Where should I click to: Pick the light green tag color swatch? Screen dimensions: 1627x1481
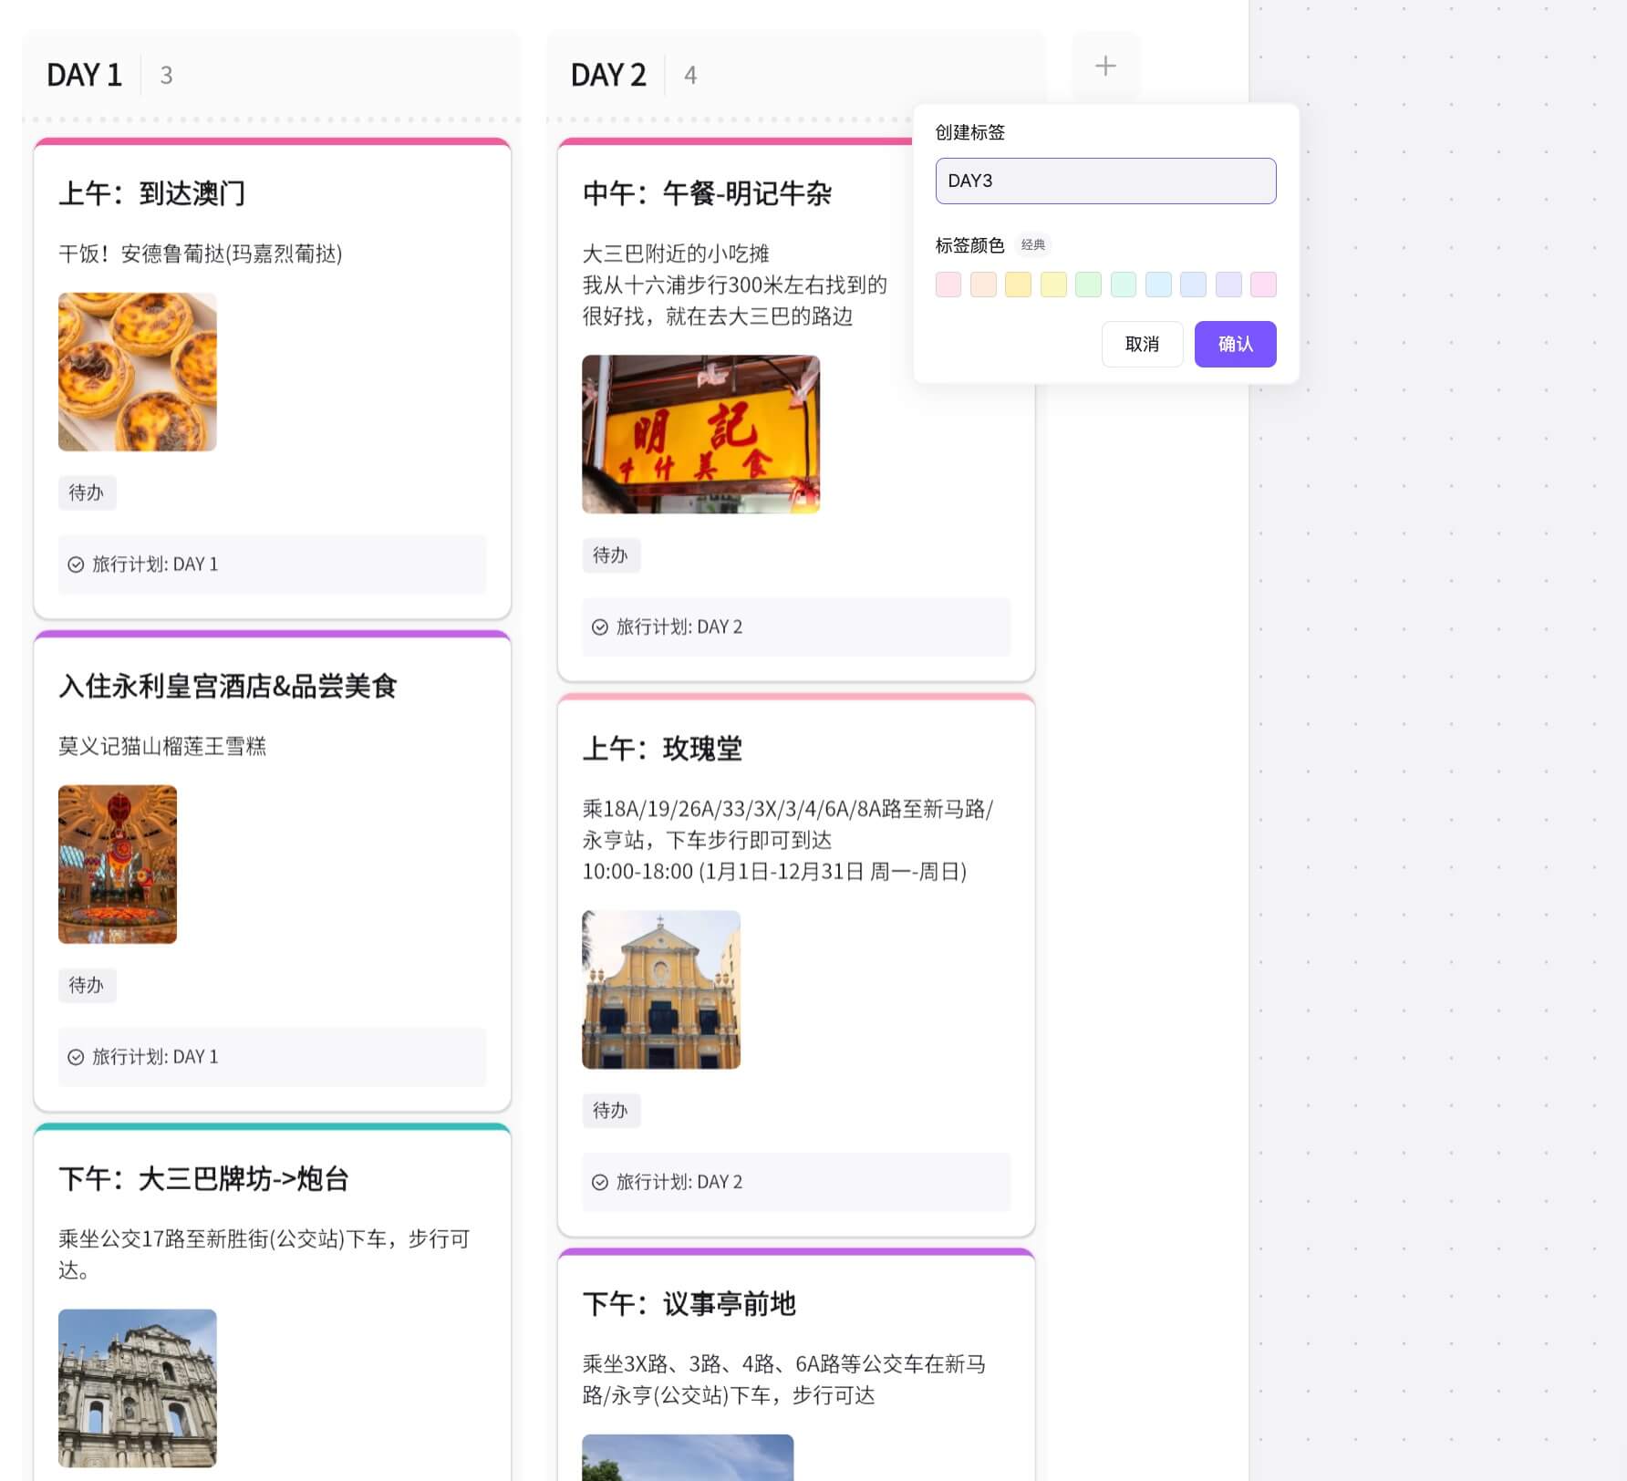coord(1088,285)
